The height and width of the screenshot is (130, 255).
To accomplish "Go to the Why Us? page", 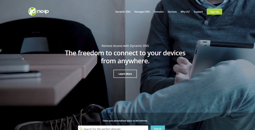I will [185, 12].
